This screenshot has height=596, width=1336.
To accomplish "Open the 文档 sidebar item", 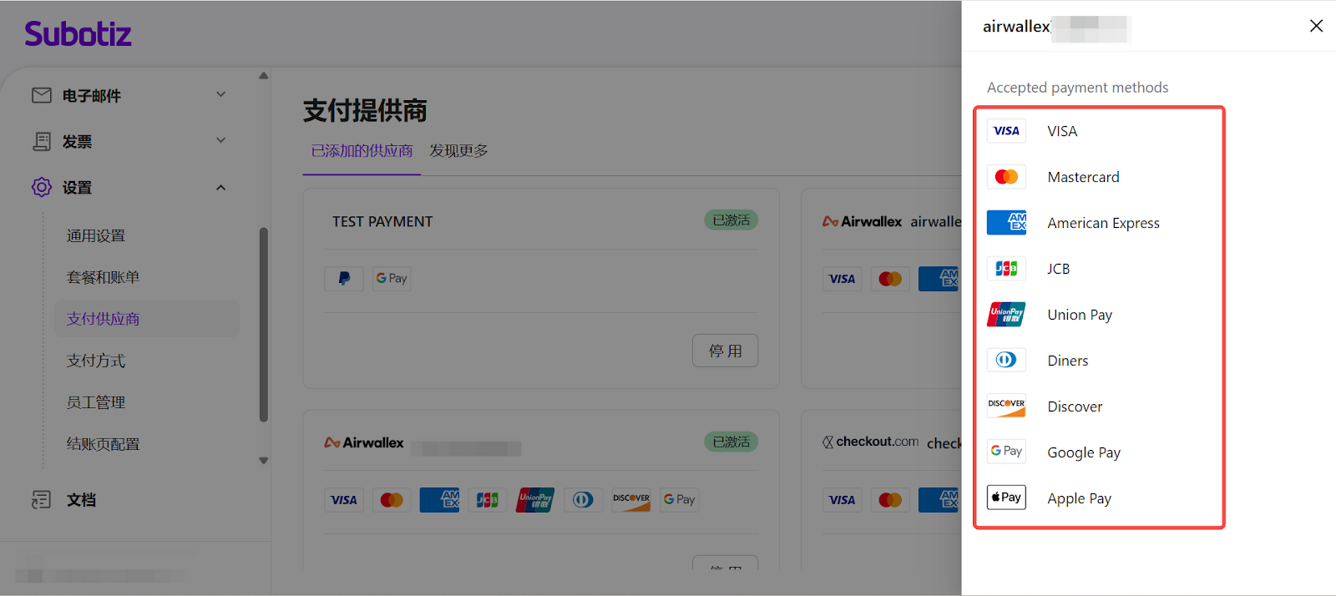I will coord(81,500).
